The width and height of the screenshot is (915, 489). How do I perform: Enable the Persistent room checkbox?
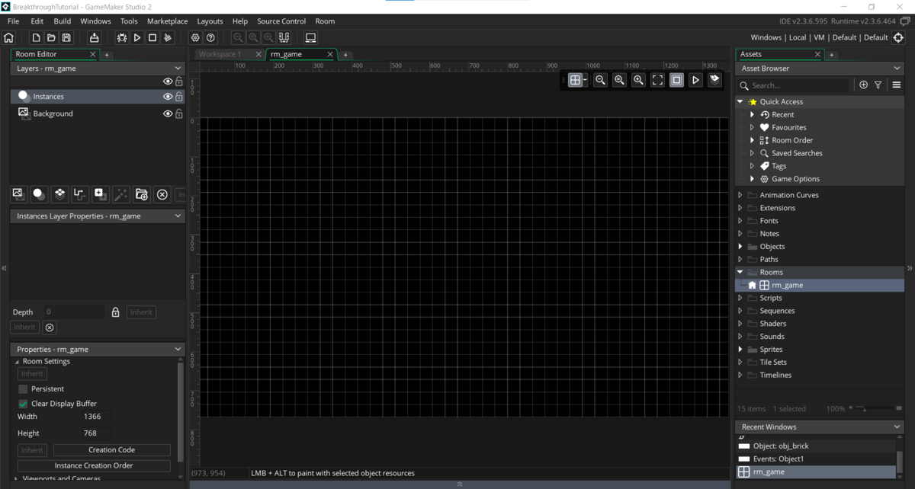[24, 388]
